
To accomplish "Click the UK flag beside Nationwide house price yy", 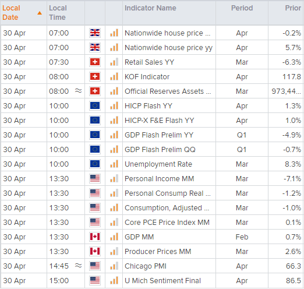I will 95,47.
